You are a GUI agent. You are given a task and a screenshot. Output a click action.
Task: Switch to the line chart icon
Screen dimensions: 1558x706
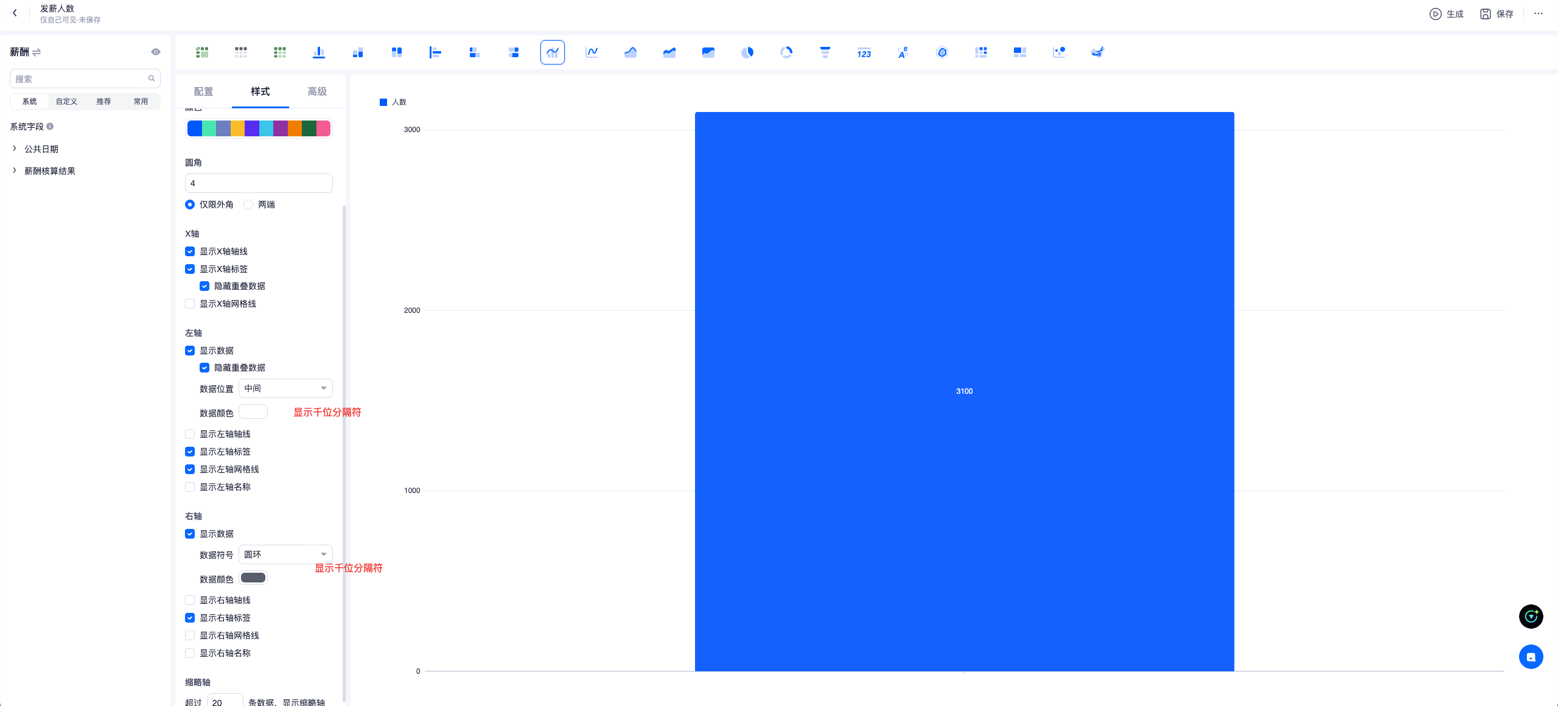tap(592, 52)
